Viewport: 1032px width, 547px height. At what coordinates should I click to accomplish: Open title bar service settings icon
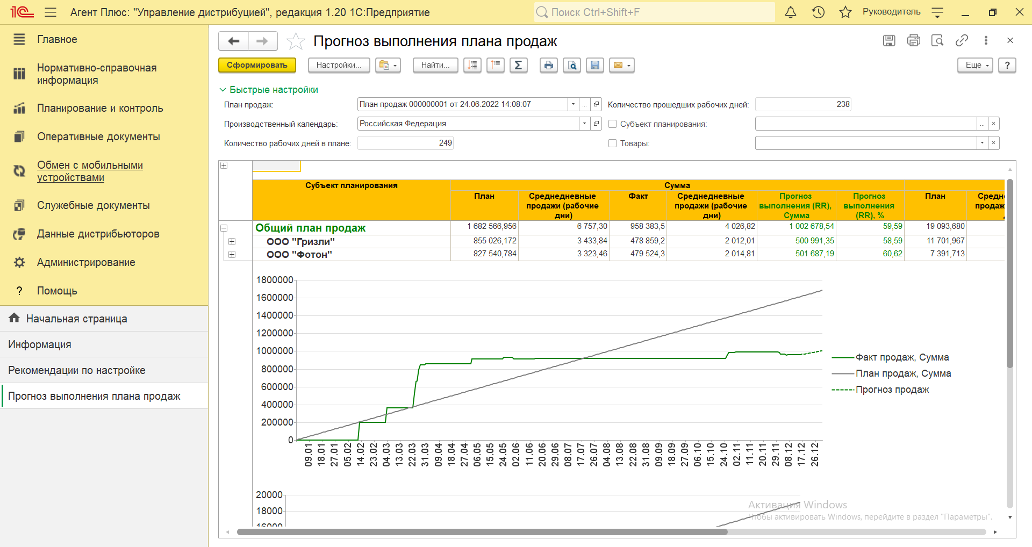point(937,12)
